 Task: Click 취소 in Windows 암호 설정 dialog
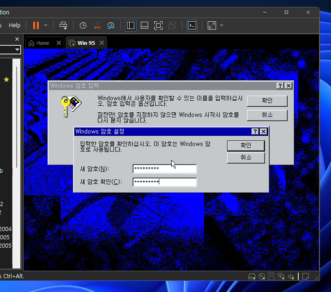tap(246, 158)
